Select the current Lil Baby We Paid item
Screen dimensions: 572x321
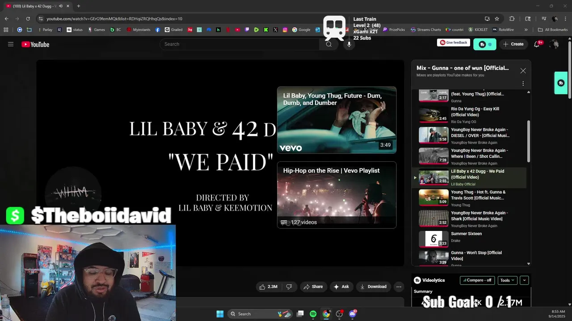[469, 177]
